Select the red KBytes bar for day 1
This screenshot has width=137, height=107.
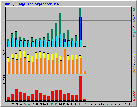coord(8,99)
